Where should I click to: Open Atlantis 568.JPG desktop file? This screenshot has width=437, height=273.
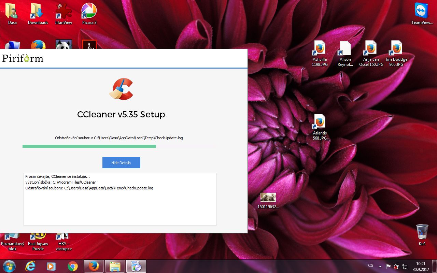(320, 127)
